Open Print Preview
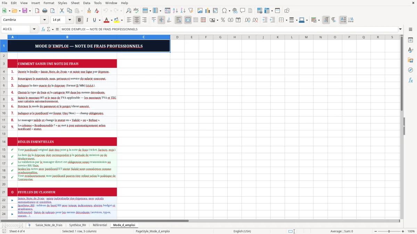 pos(52,11)
